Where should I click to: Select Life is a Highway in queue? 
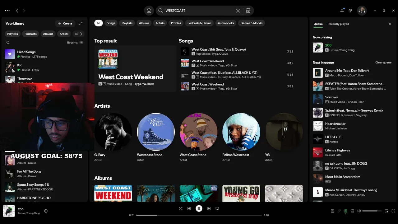pos(353,152)
